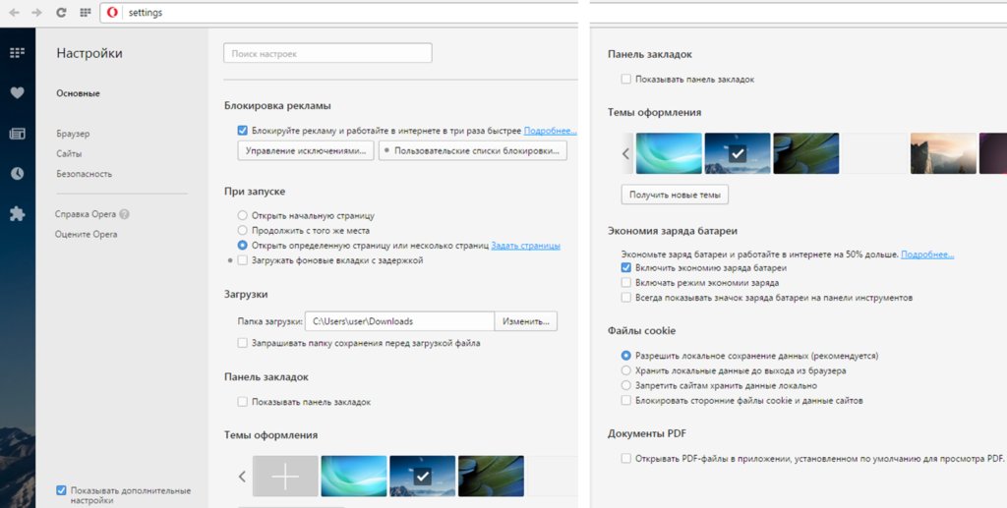The image size is (1007, 508).
Task: Open the Сайты settings section
Action: [69, 153]
